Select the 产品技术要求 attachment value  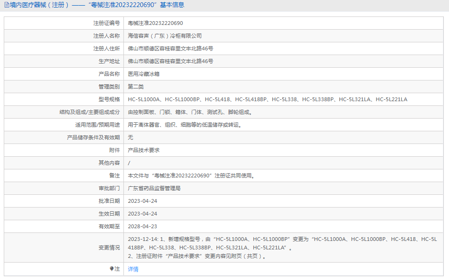click(143, 150)
